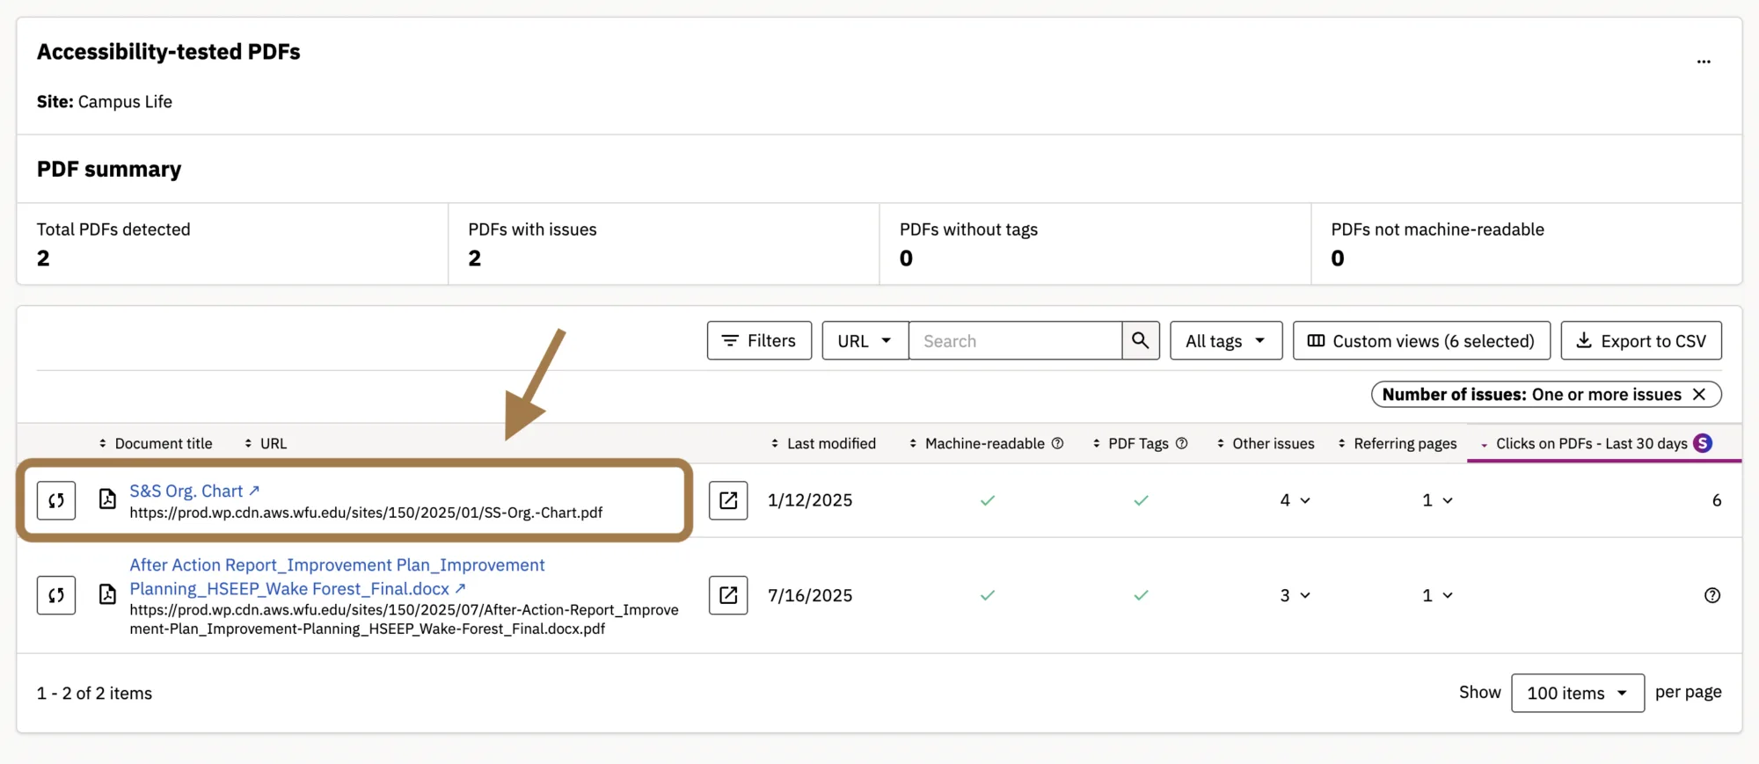The width and height of the screenshot is (1759, 764).
Task: Click the help icon in After Action Report clicks cell
Action: (1712, 595)
